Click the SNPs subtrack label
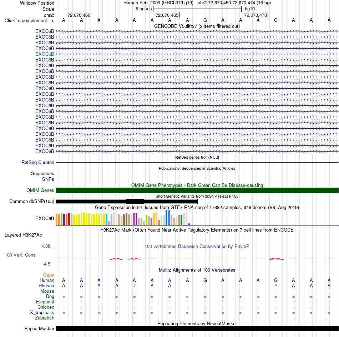The height and width of the screenshot is (337, 339). 48,179
